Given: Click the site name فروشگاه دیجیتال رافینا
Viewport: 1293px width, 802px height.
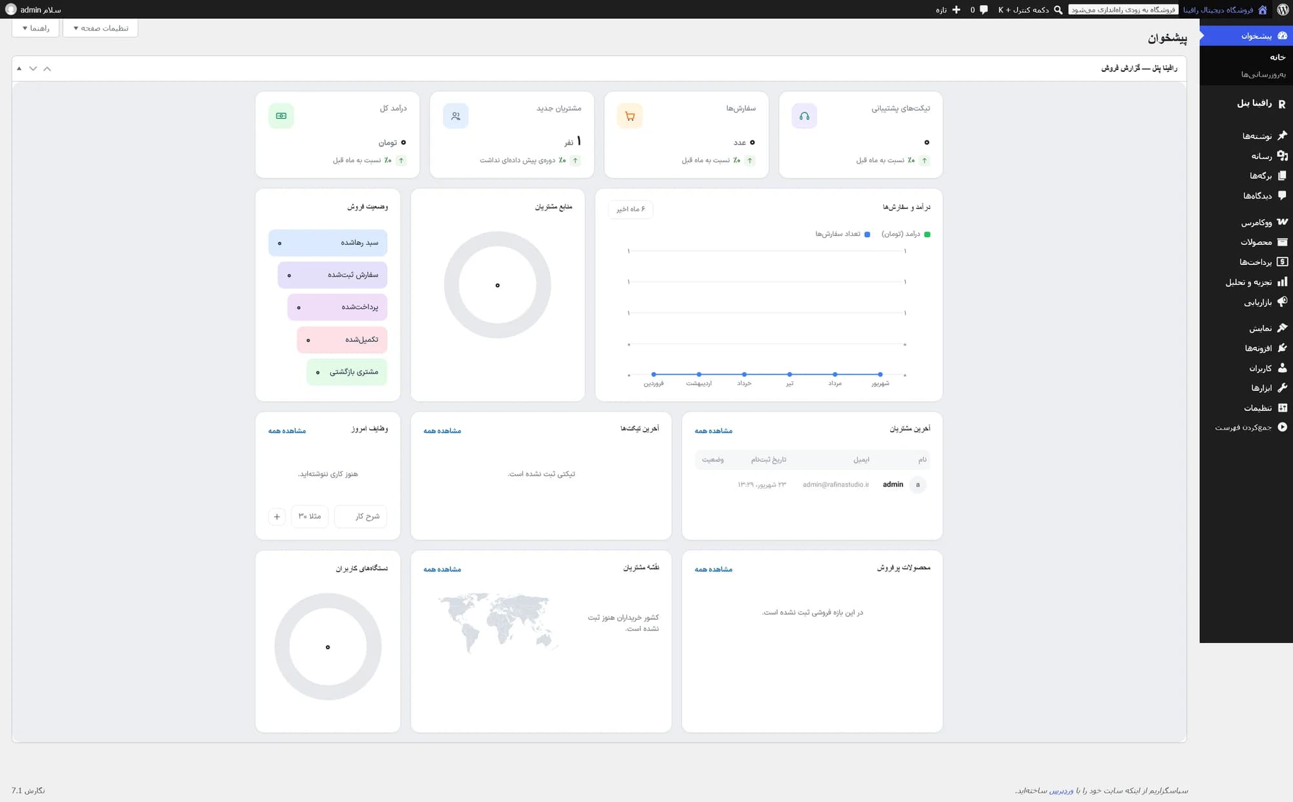Looking at the screenshot, I should click(1218, 10).
